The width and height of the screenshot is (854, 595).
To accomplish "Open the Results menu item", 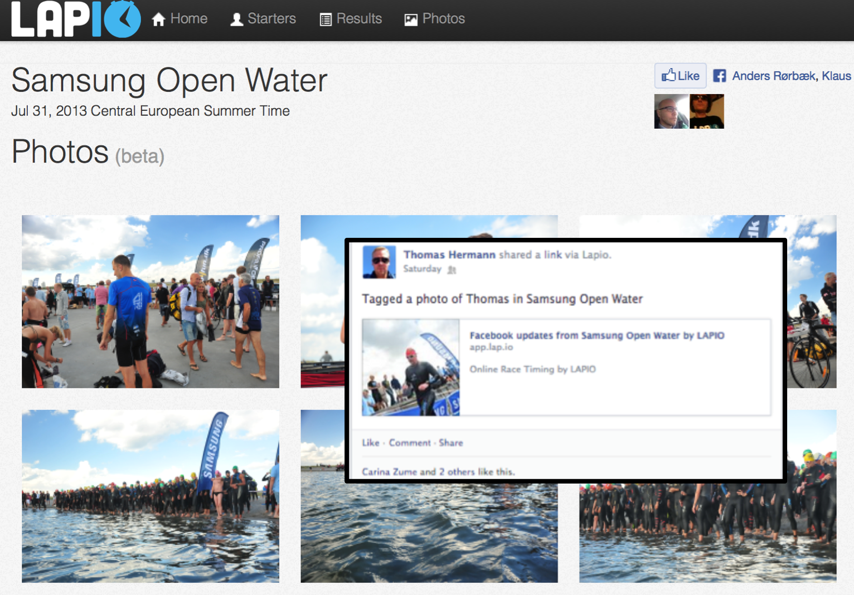I will point(351,19).
